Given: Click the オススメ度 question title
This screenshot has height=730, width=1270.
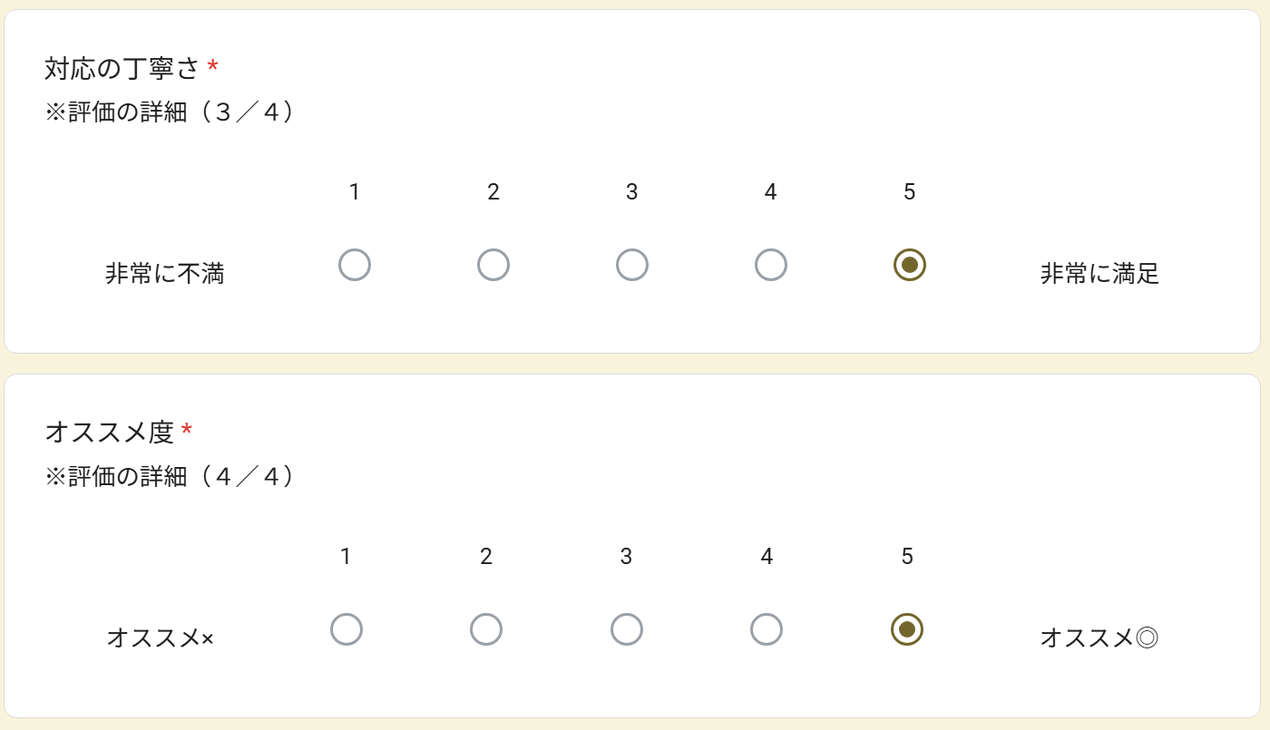Looking at the screenshot, I should (109, 433).
